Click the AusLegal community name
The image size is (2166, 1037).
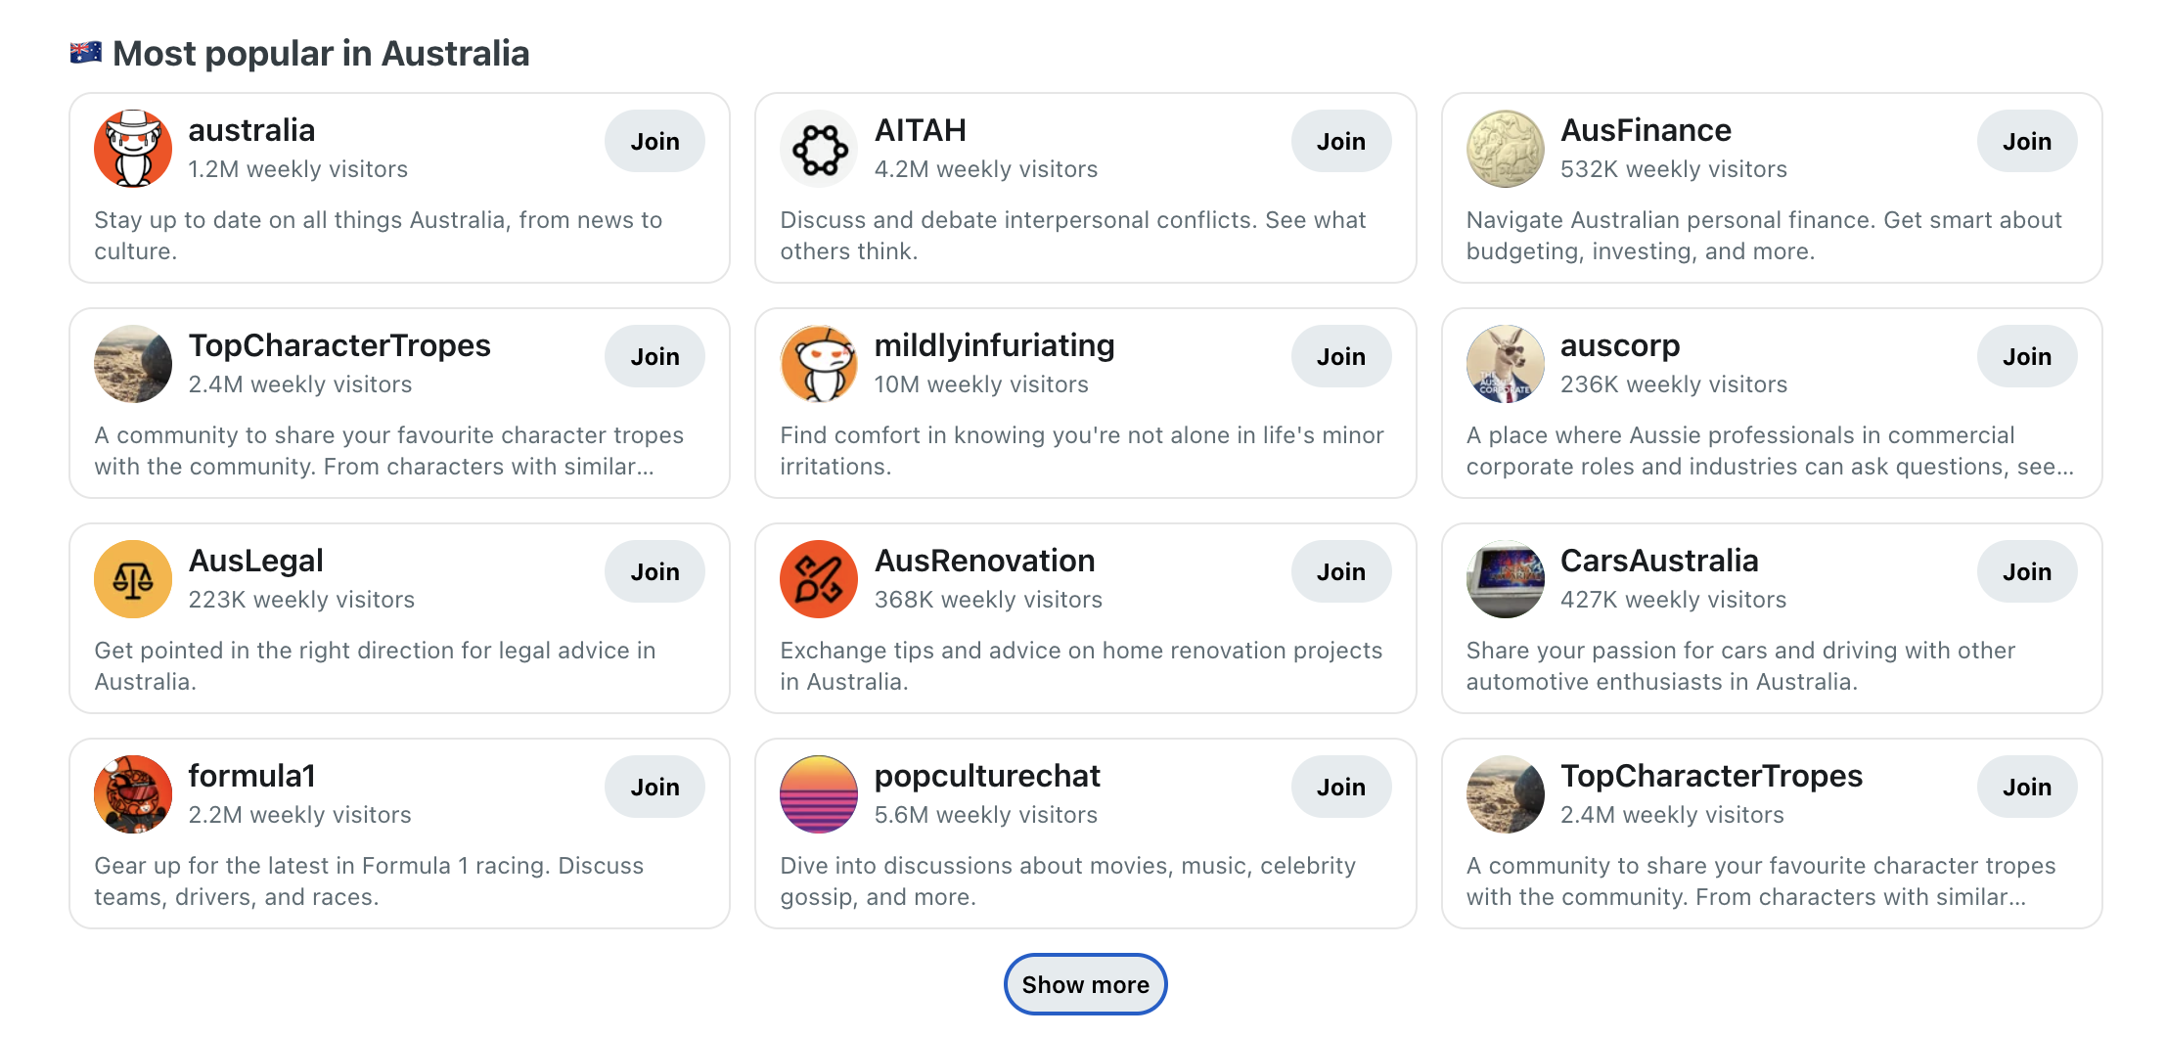[255, 561]
